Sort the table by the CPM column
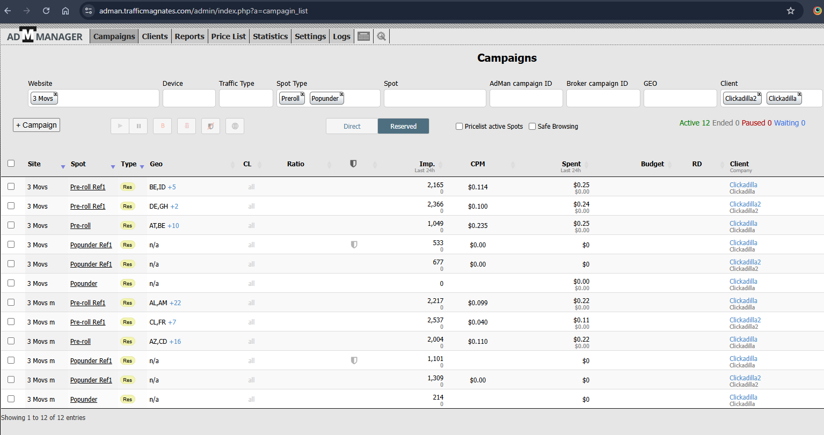 [477, 164]
